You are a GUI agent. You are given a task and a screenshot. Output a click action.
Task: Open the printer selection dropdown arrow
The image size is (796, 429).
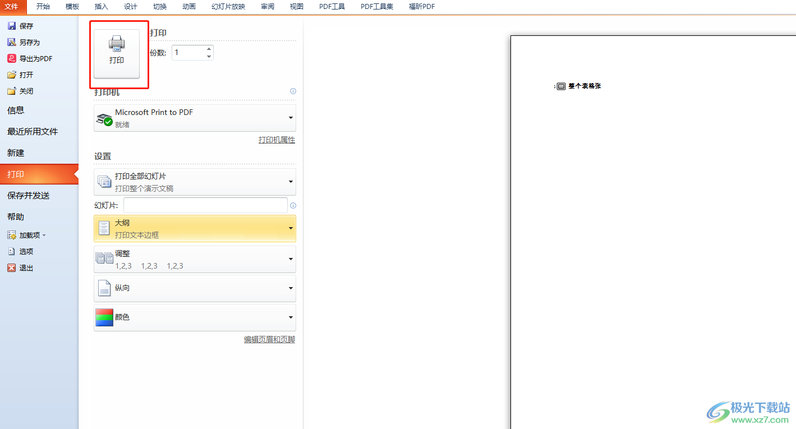tap(291, 118)
